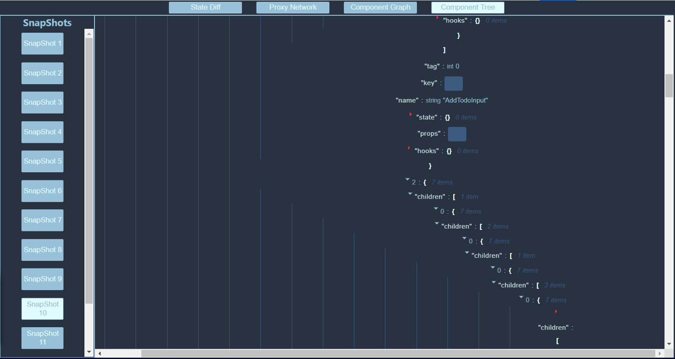Click the "AddTodoInput" name value
675x359 pixels.
(x=465, y=101)
